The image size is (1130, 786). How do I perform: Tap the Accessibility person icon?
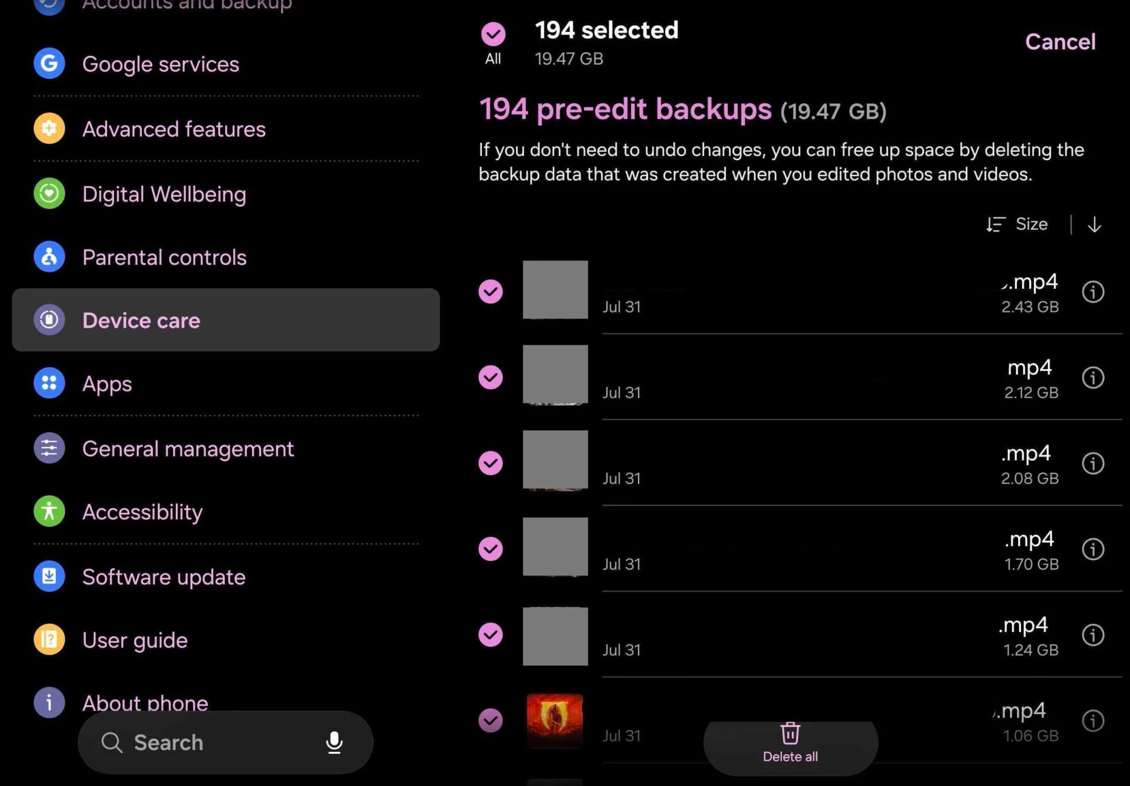[49, 511]
